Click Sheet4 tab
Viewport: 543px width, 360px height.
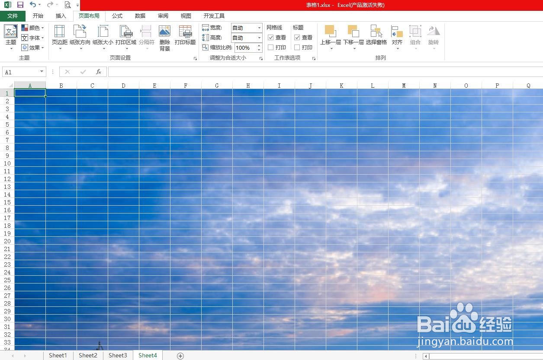pyautogui.click(x=148, y=355)
